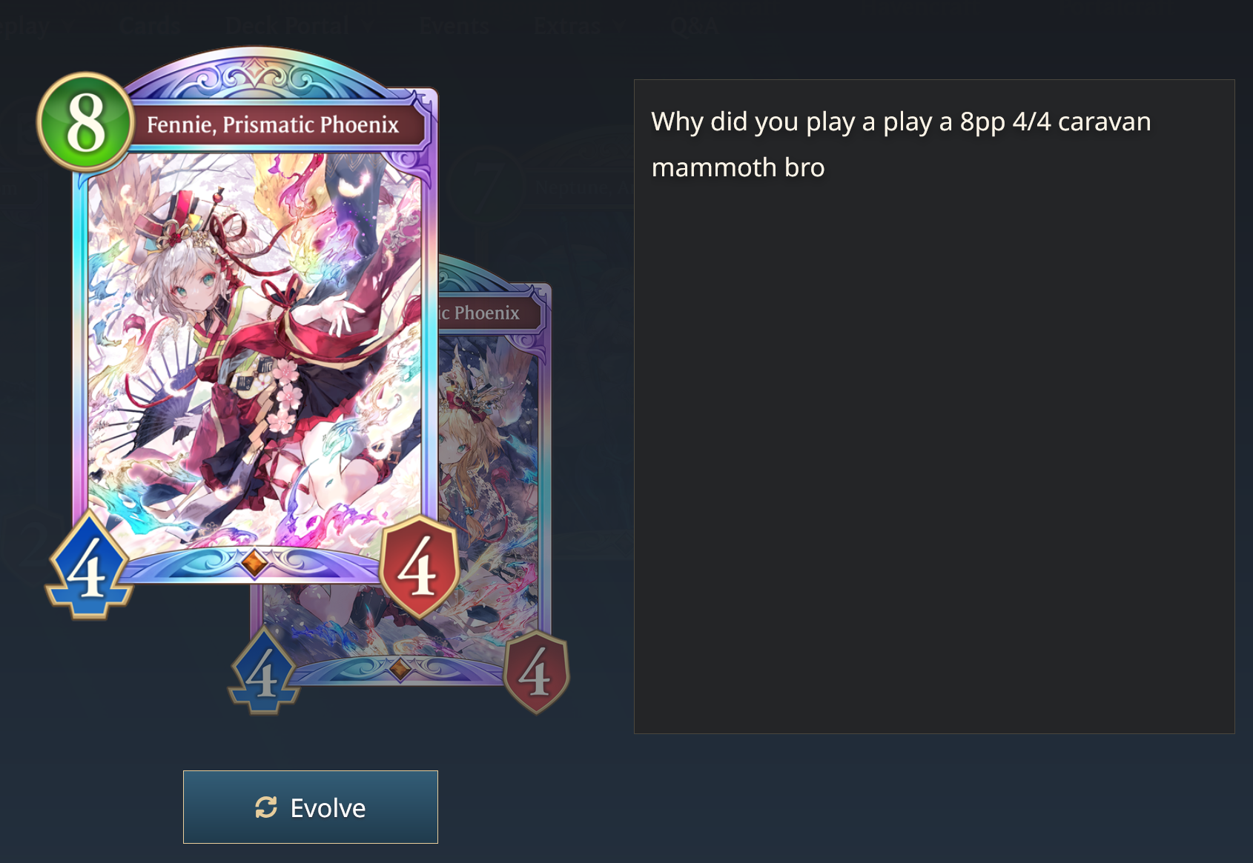
Task: Click the evolved card's blue attack icon
Action: click(x=264, y=671)
